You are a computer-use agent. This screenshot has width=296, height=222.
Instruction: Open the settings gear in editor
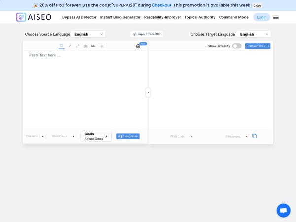click(138, 46)
